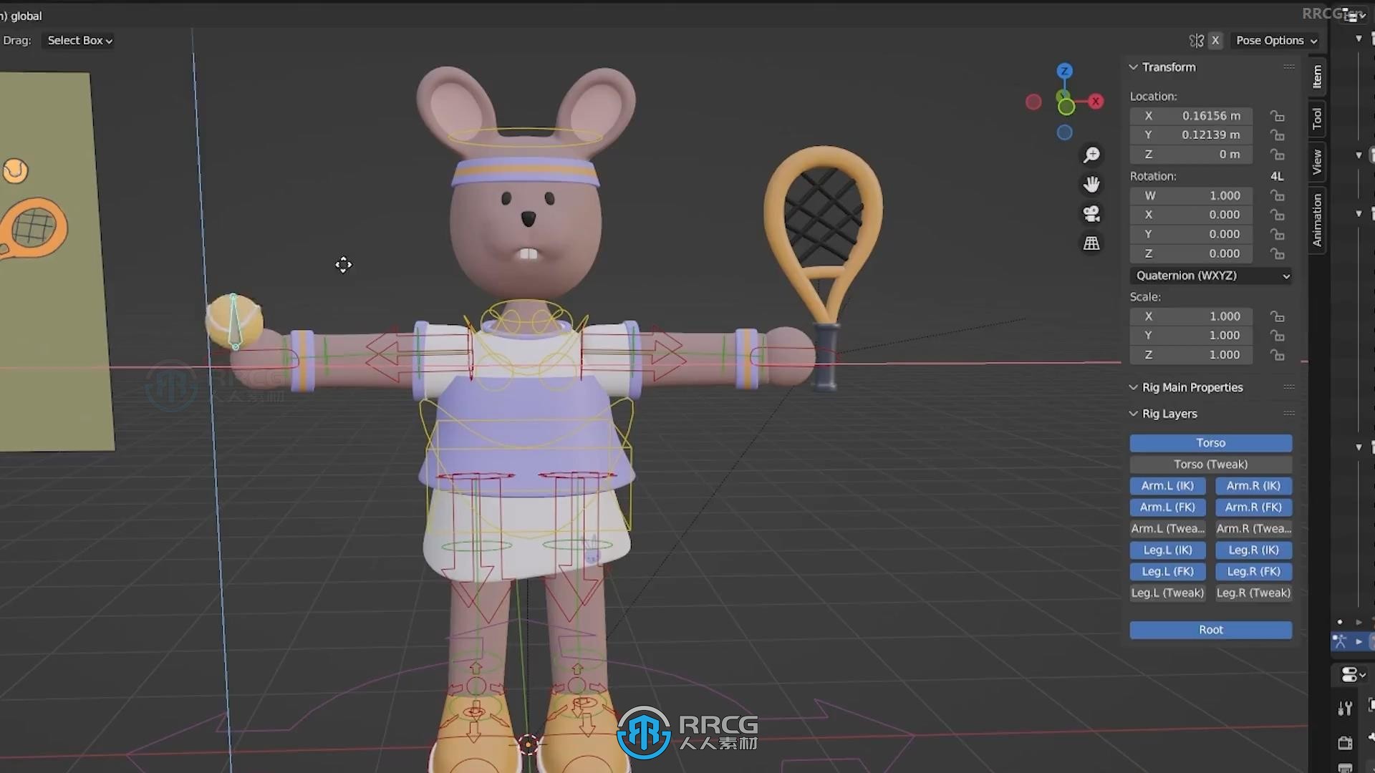Click the X Location input field
Viewport: 1375px width, 773px height.
(x=1211, y=115)
